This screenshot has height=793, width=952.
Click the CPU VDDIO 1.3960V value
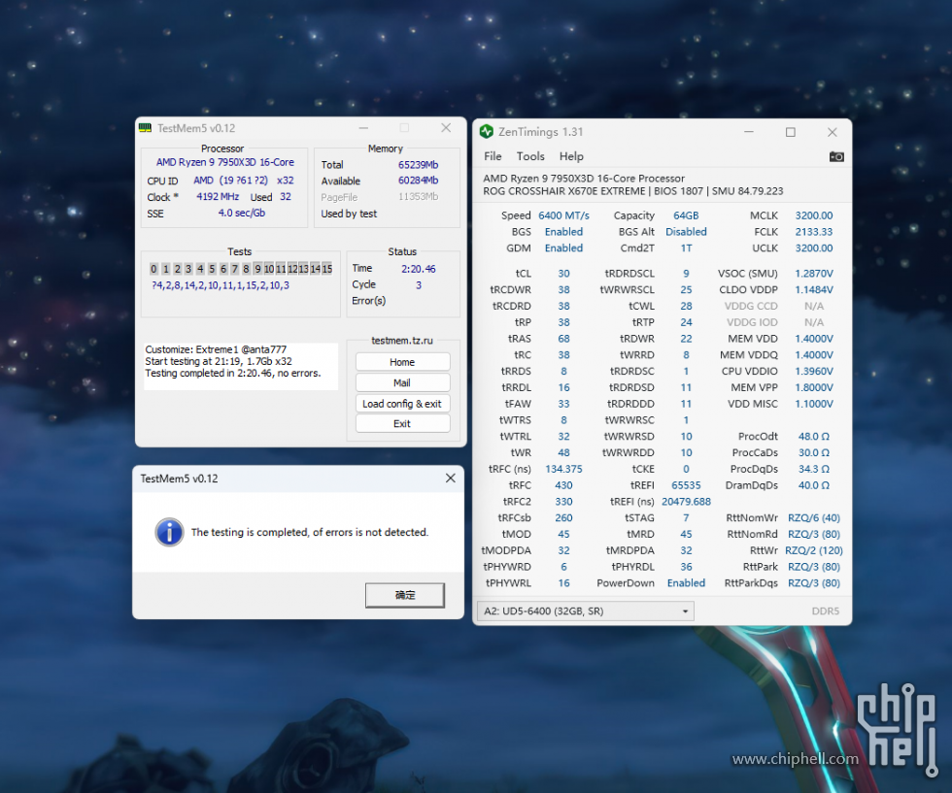814,372
